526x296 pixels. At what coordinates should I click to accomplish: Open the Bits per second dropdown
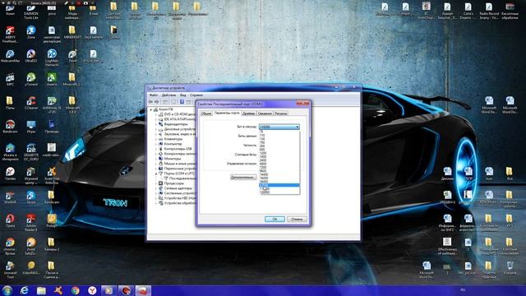(x=279, y=127)
